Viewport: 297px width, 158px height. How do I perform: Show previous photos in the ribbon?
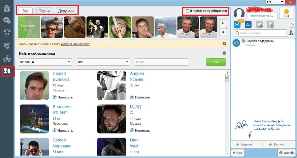point(223,32)
